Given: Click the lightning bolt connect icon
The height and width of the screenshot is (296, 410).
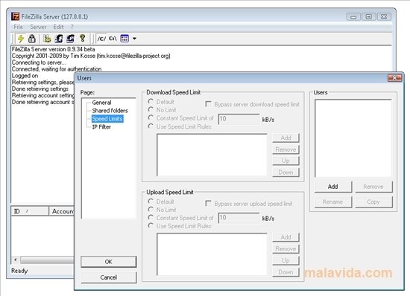Looking at the screenshot, I should click(21, 39).
